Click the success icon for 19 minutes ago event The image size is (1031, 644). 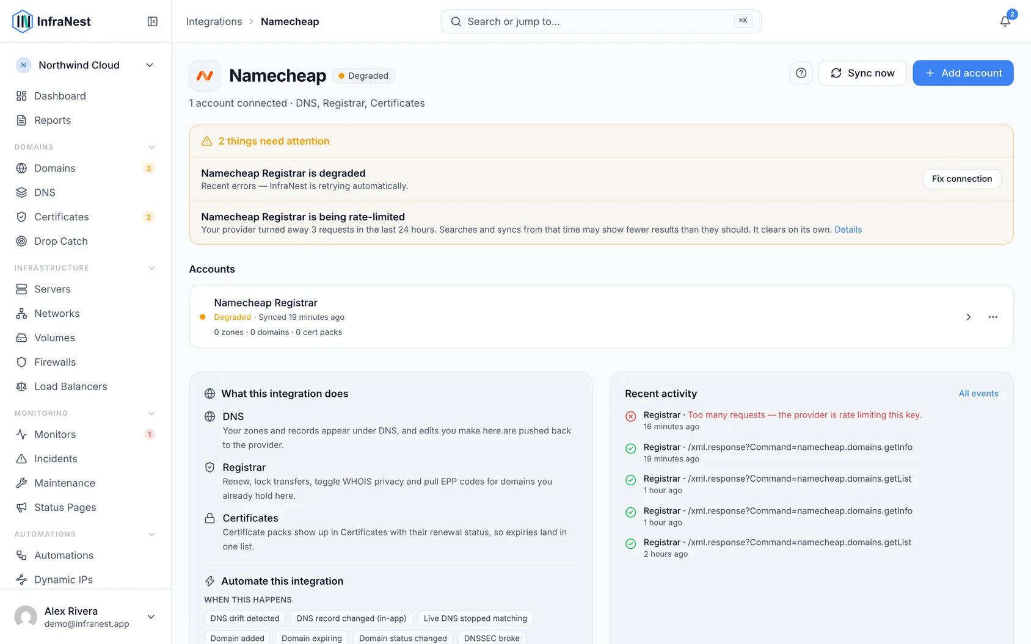pyautogui.click(x=631, y=449)
